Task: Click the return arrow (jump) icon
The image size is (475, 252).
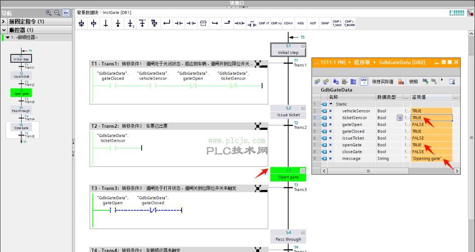Action: (x=167, y=23)
